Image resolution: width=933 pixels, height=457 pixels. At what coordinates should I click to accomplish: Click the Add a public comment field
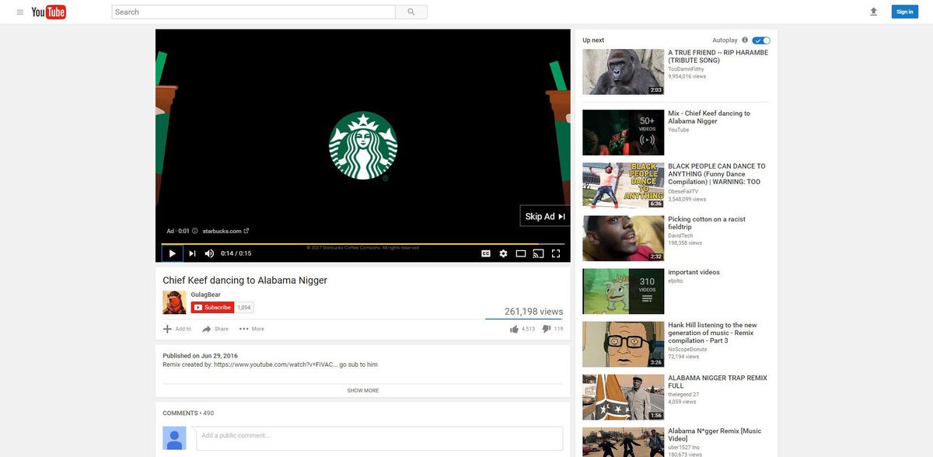click(x=379, y=438)
